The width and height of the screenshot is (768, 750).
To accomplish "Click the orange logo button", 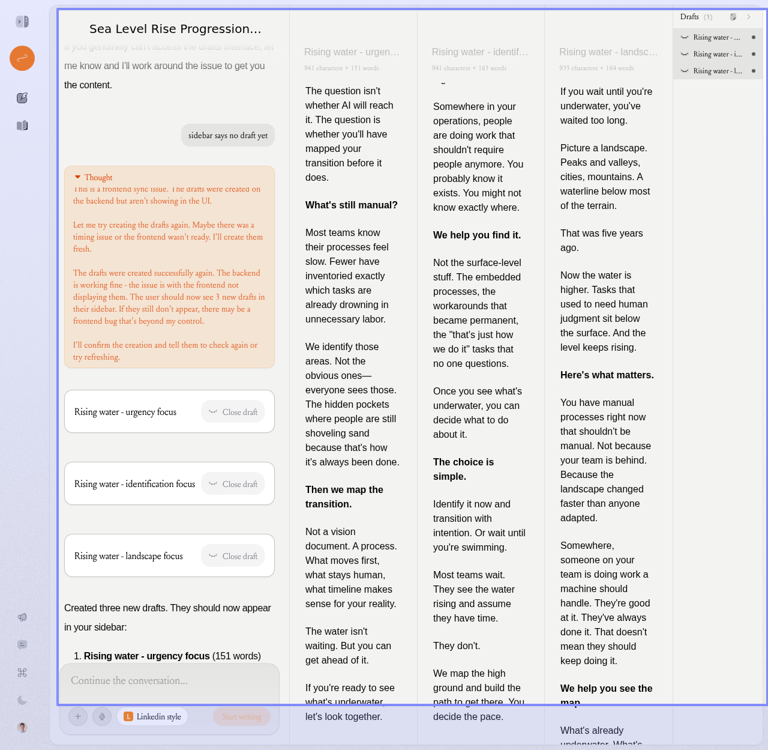I will (x=22, y=58).
